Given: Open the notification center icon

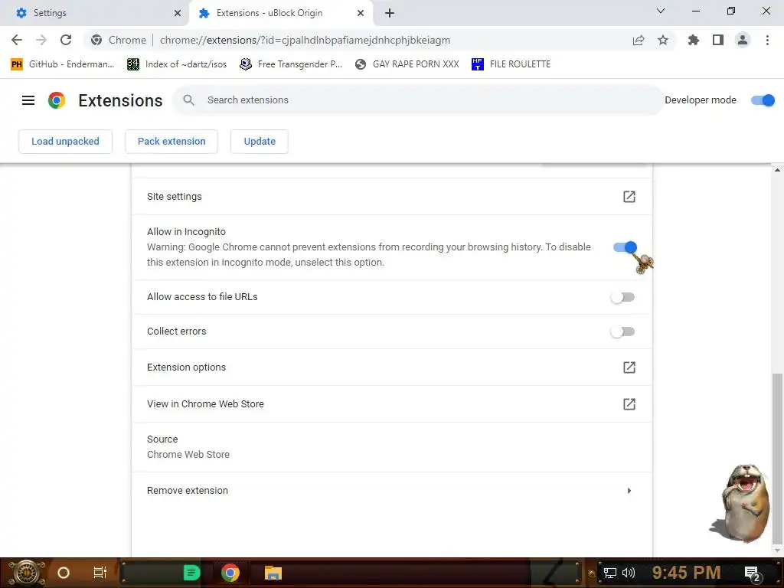Looking at the screenshot, I should 753,573.
